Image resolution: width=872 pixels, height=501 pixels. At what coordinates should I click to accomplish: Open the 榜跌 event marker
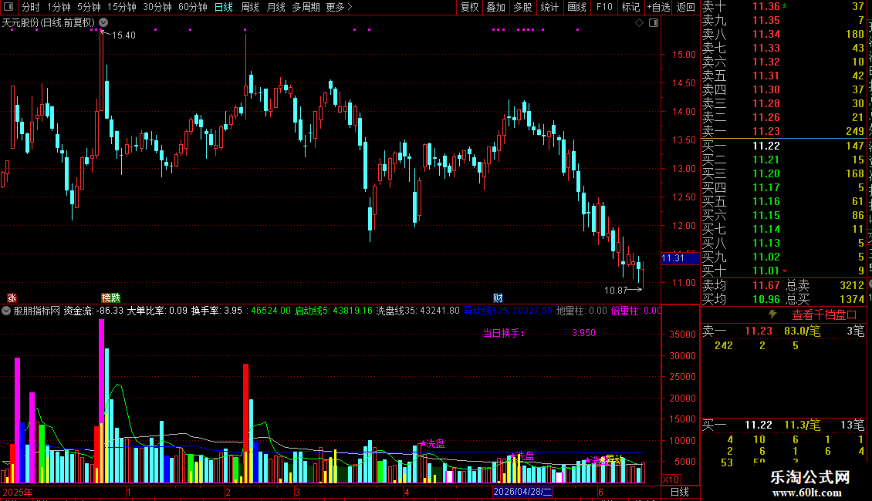110,298
